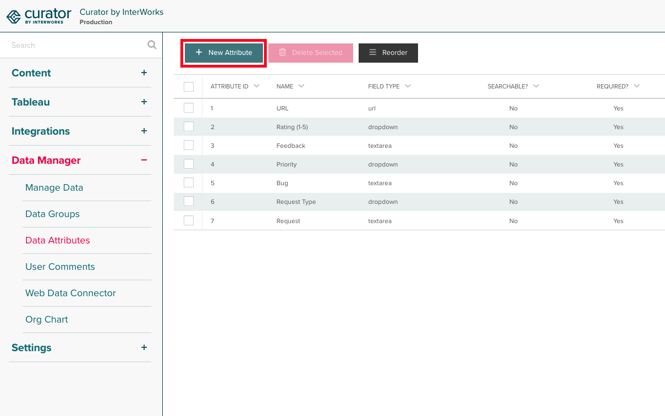Image resolution: width=665 pixels, height=416 pixels.
Task: Check the checkbox for the Priority row
Action: [189, 163]
